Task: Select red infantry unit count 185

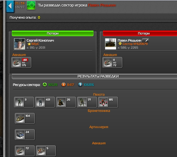Action: (108, 102)
